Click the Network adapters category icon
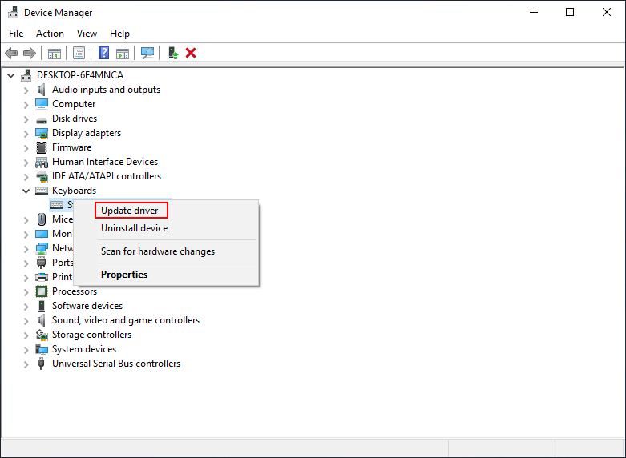 pos(42,248)
